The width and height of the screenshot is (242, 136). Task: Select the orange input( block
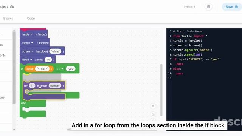point(39,69)
